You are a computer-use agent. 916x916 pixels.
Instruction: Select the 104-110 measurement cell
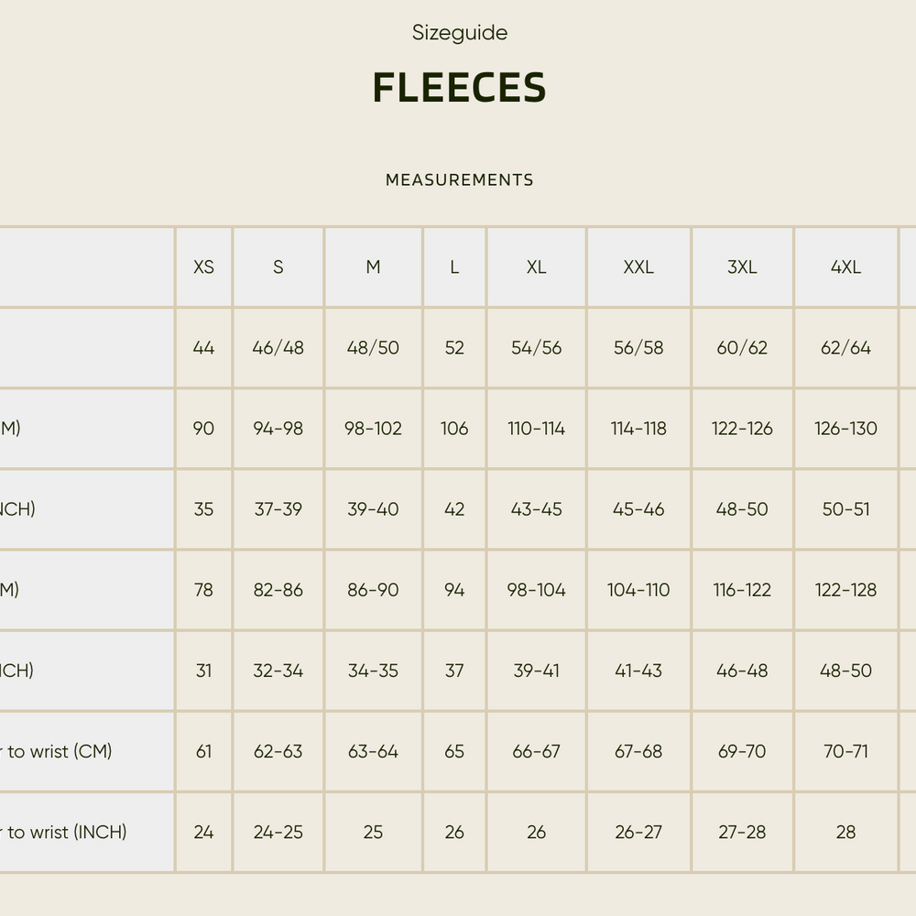(x=638, y=590)
